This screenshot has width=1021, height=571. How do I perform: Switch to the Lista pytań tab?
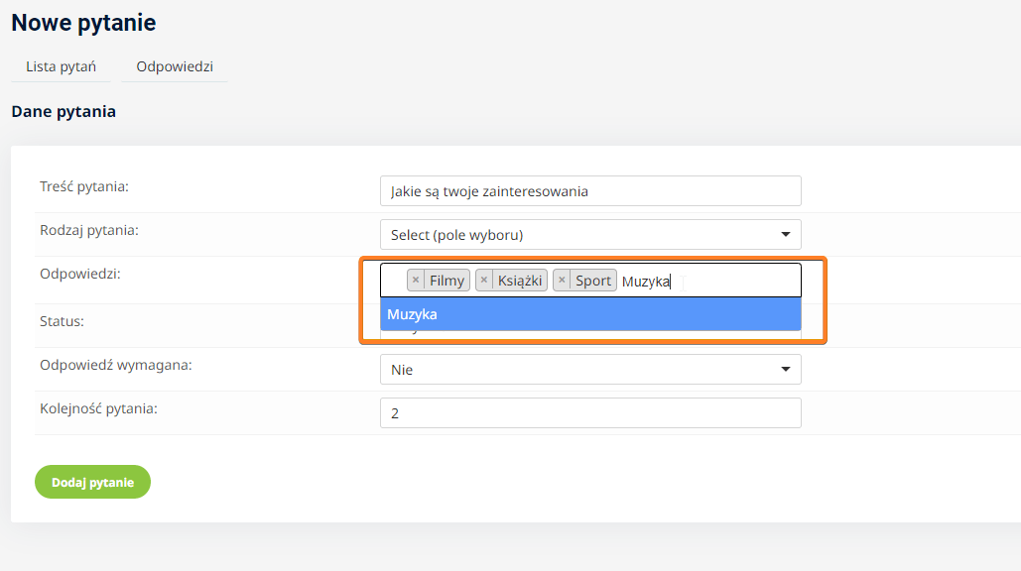61,67
